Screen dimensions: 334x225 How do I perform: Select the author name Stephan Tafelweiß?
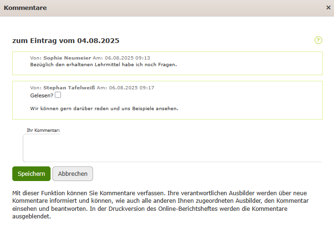click(x=69, y=88)
